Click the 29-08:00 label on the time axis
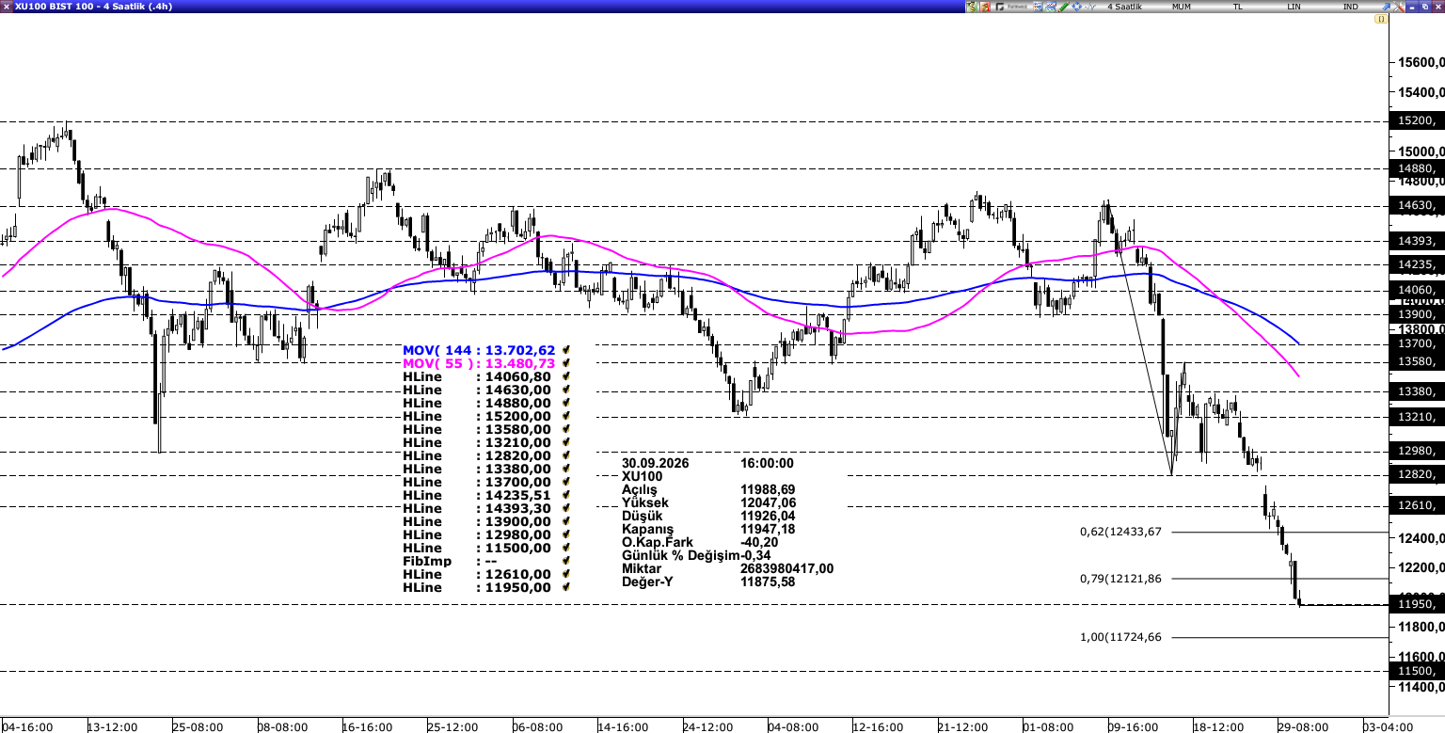This screenshot has width=1445, height=733. click(x=1302, y=726)
